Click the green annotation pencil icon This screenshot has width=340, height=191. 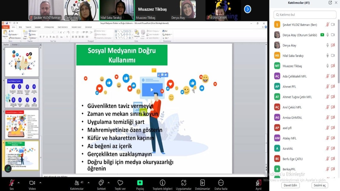[8, 169]
